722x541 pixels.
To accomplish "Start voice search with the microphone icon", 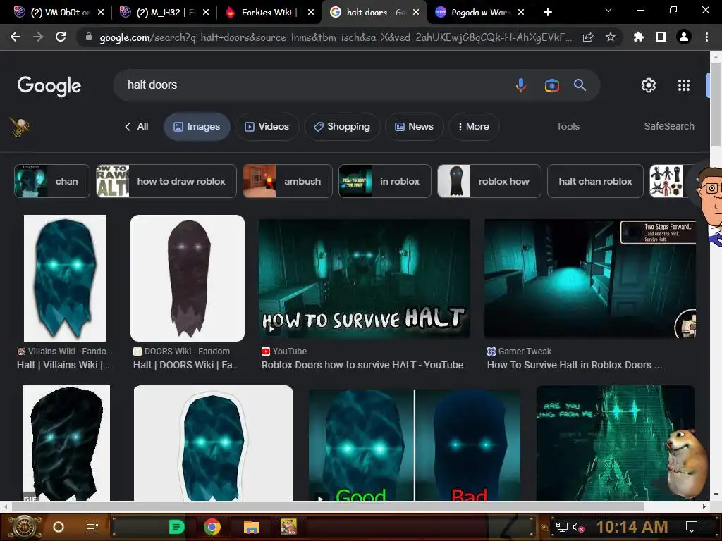I will [521, 85].
